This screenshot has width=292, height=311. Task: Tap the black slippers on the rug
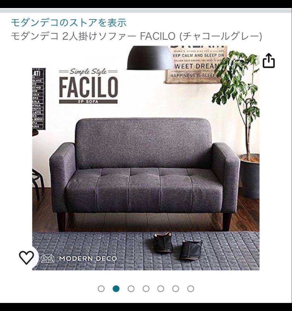[x=178, y=246]
